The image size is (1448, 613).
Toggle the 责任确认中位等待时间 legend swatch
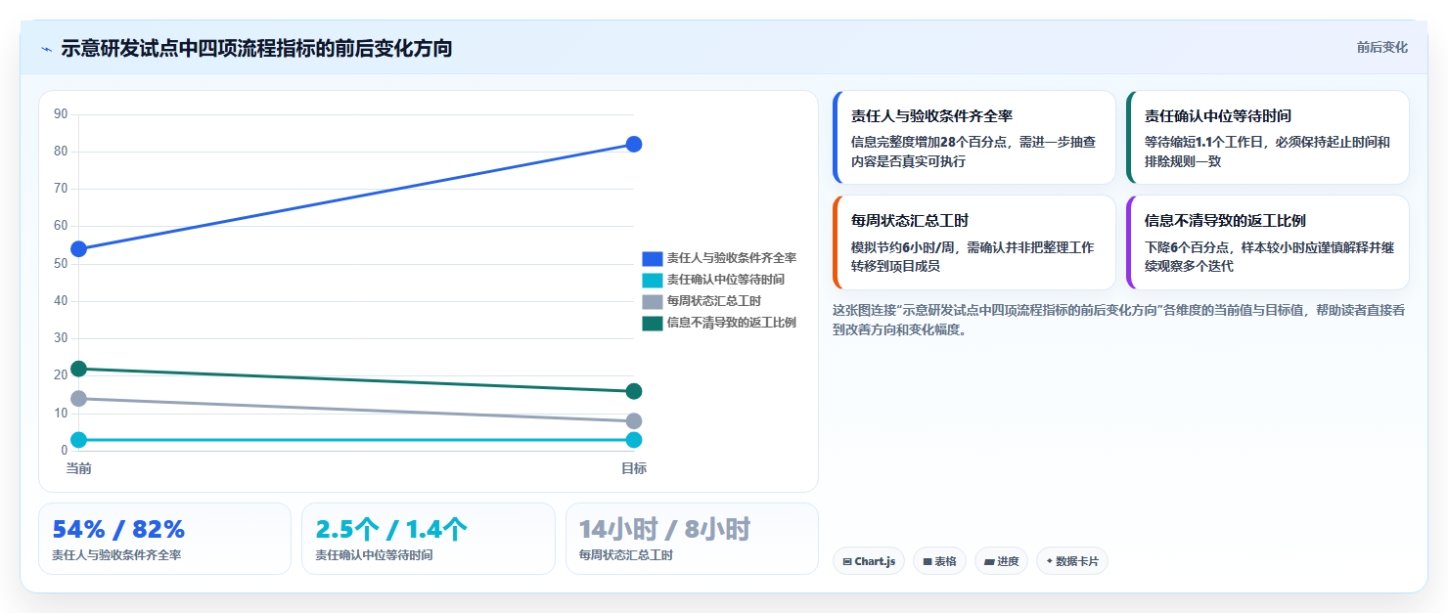[653, 280]
